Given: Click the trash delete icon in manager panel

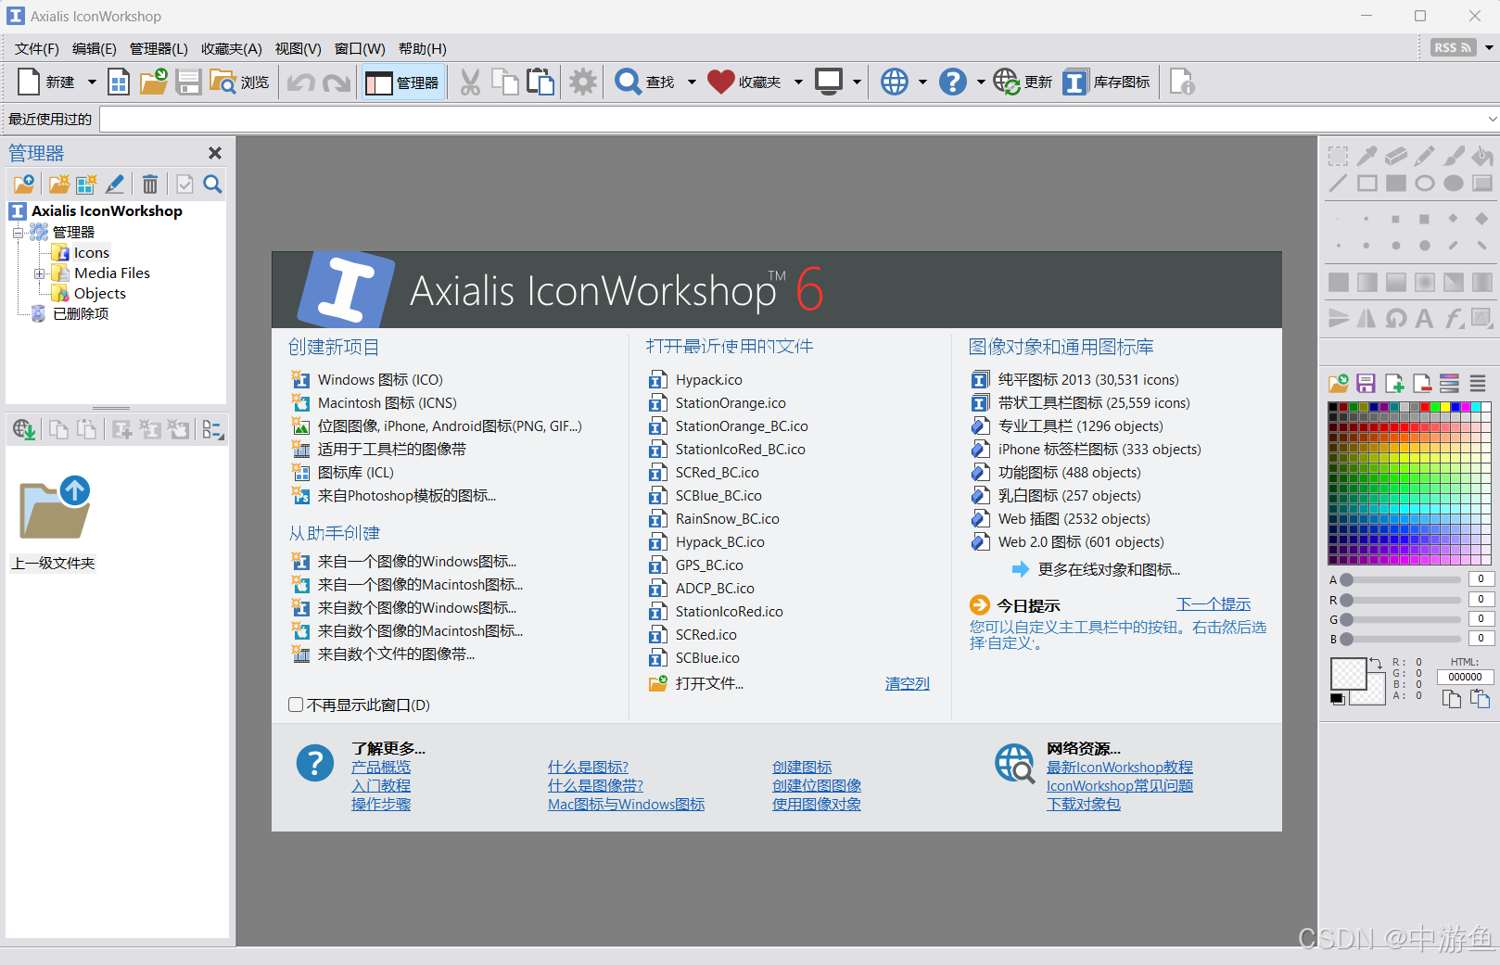Looking at the screenshot, I should [150, 184].
